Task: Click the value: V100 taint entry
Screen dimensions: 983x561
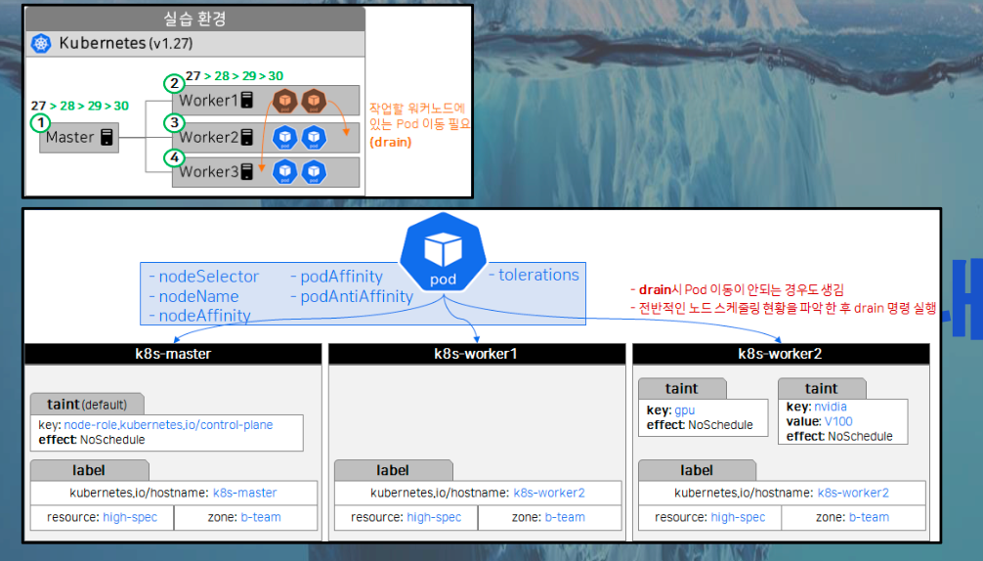Action: tap(820, 422)
